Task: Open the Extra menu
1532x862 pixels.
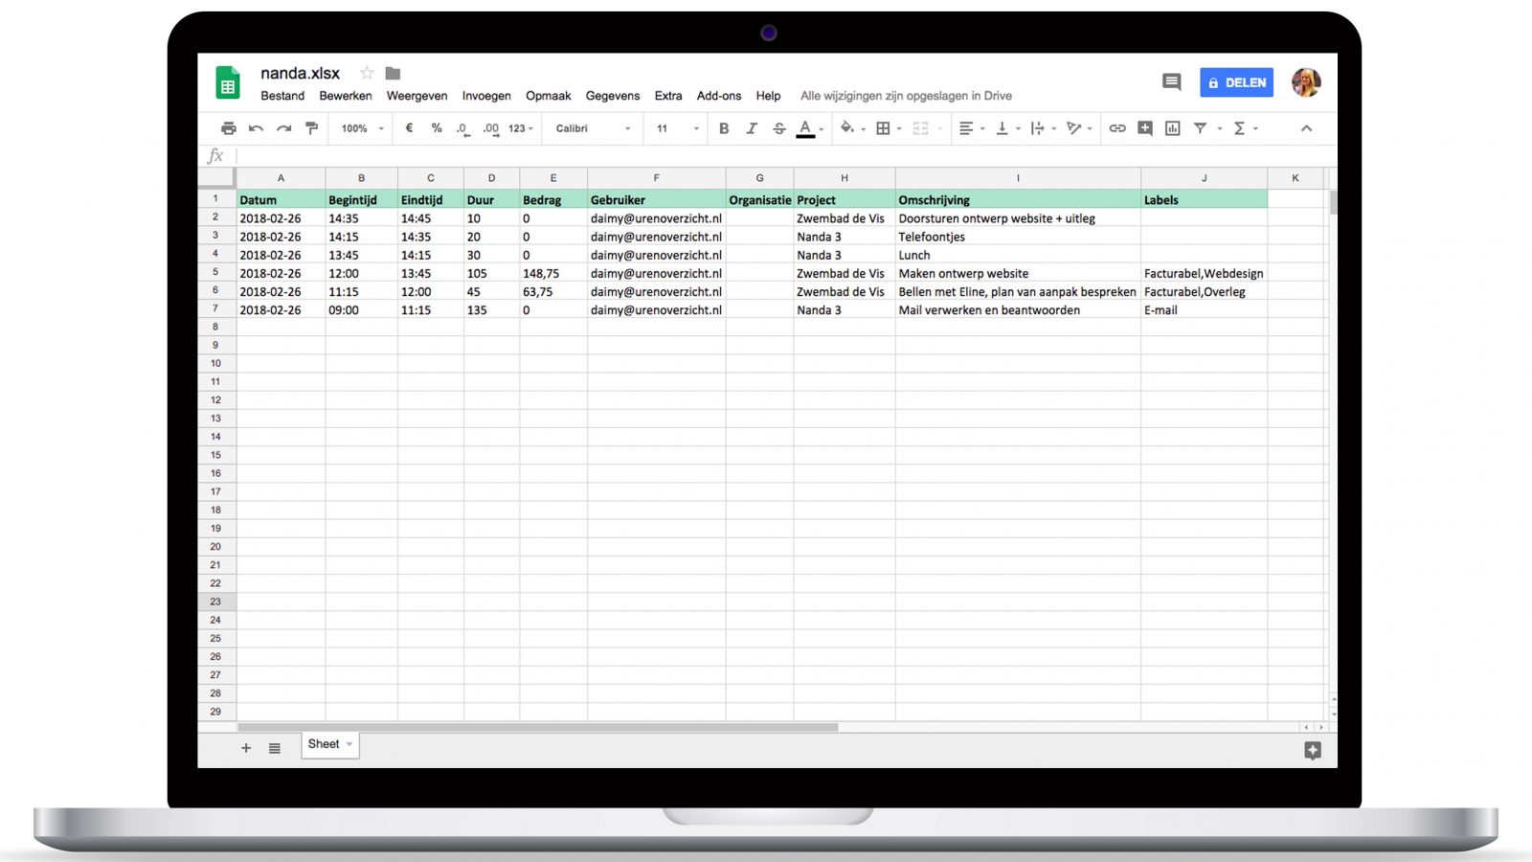Action: click(668, 96)
